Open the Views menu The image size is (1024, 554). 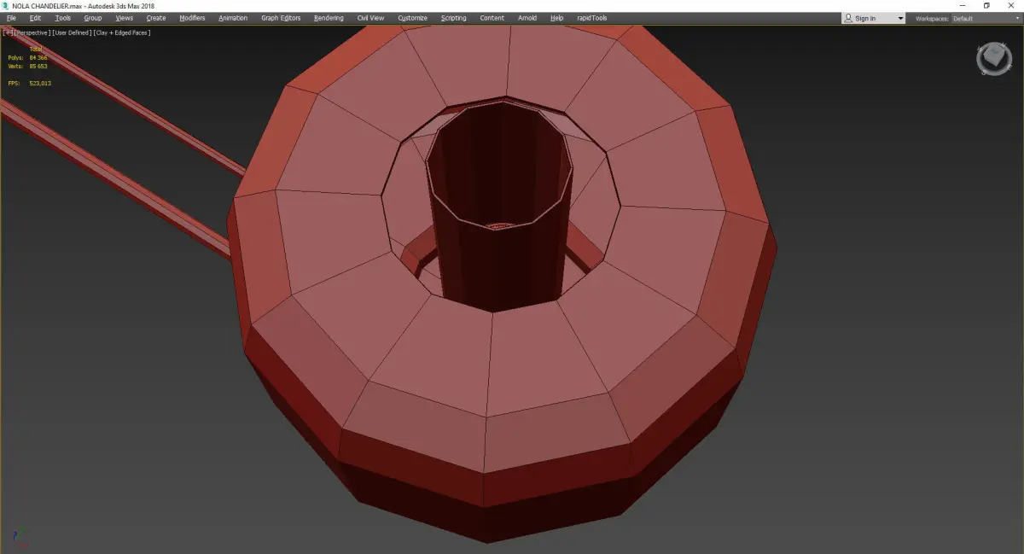[x=125, y=18]
